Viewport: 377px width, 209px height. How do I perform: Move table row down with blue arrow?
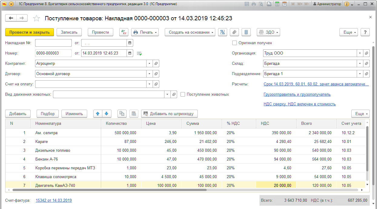[106, 114]
